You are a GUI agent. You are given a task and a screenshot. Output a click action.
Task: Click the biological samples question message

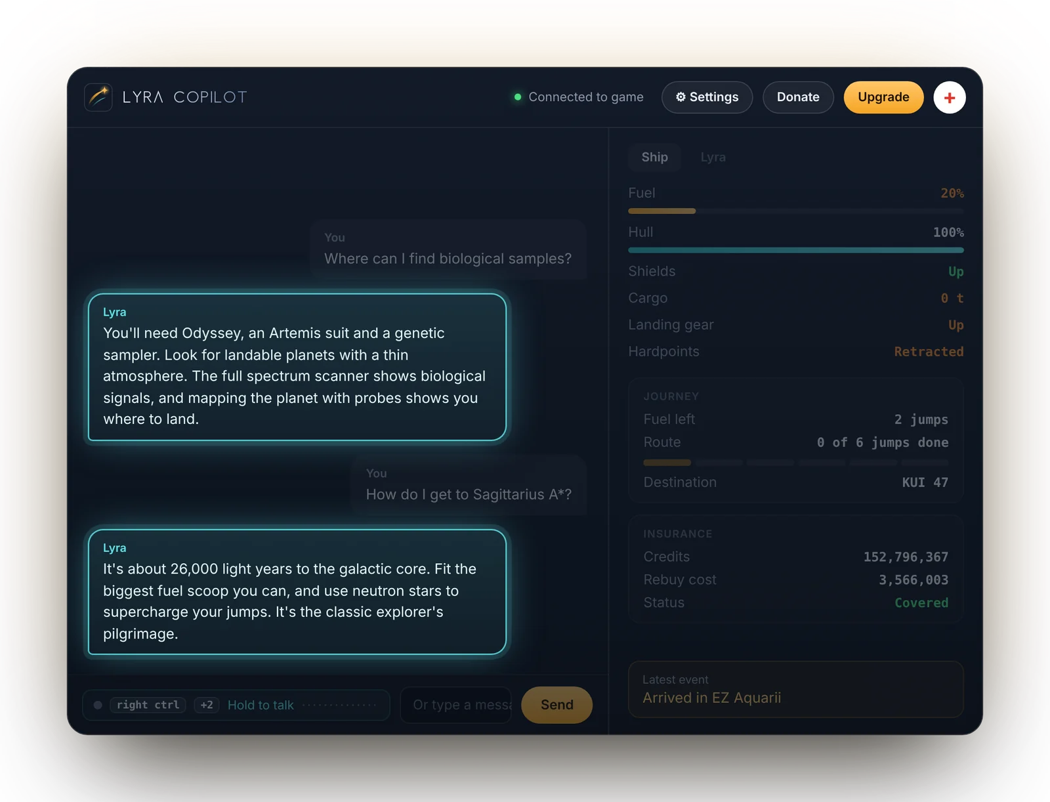point(448,250)
